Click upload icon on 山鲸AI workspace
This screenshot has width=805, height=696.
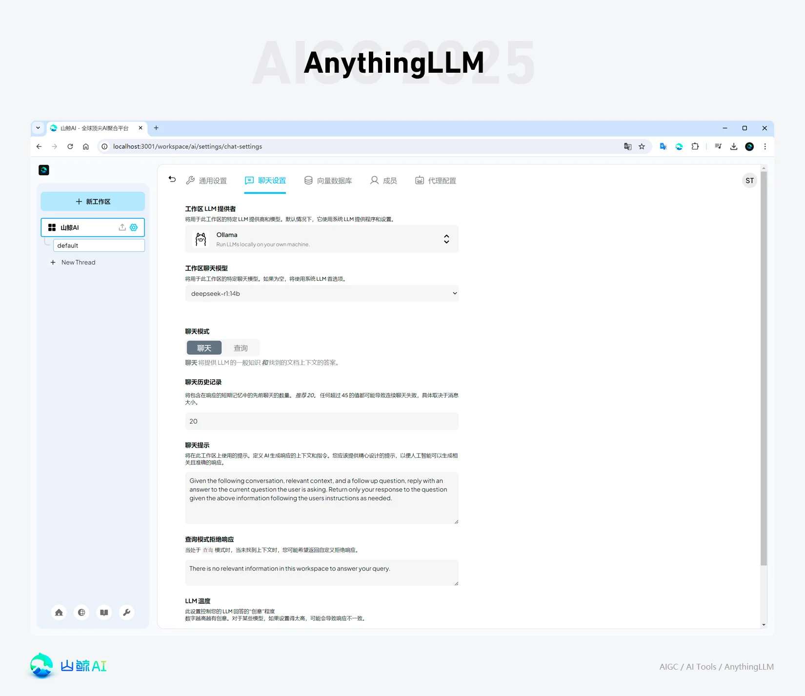click(x=122, y=227)
